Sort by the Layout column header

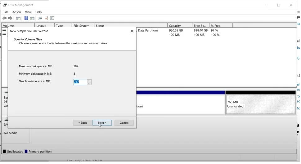pos(45,26)
